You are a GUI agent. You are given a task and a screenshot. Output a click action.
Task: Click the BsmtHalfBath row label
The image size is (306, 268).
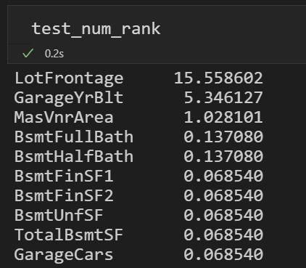(x=74, y=156)
